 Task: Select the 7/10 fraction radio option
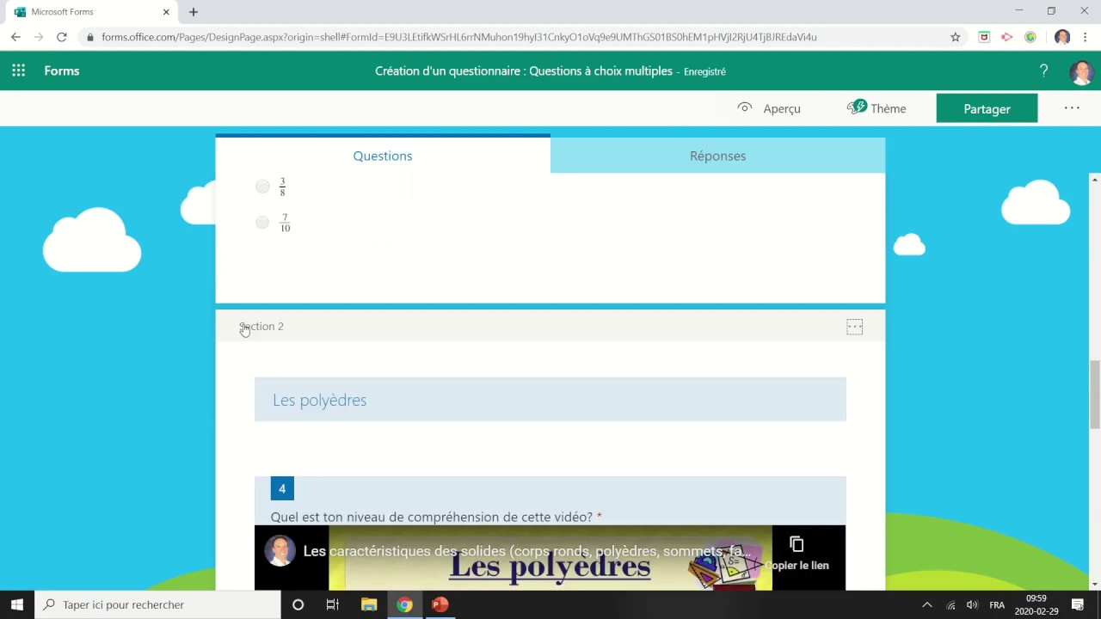[x=262, y=223]
